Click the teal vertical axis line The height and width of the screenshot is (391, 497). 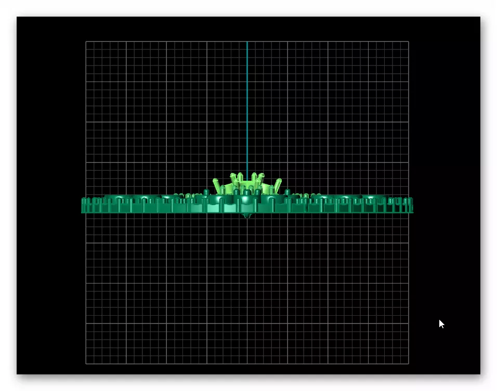[x=247, y=111]
